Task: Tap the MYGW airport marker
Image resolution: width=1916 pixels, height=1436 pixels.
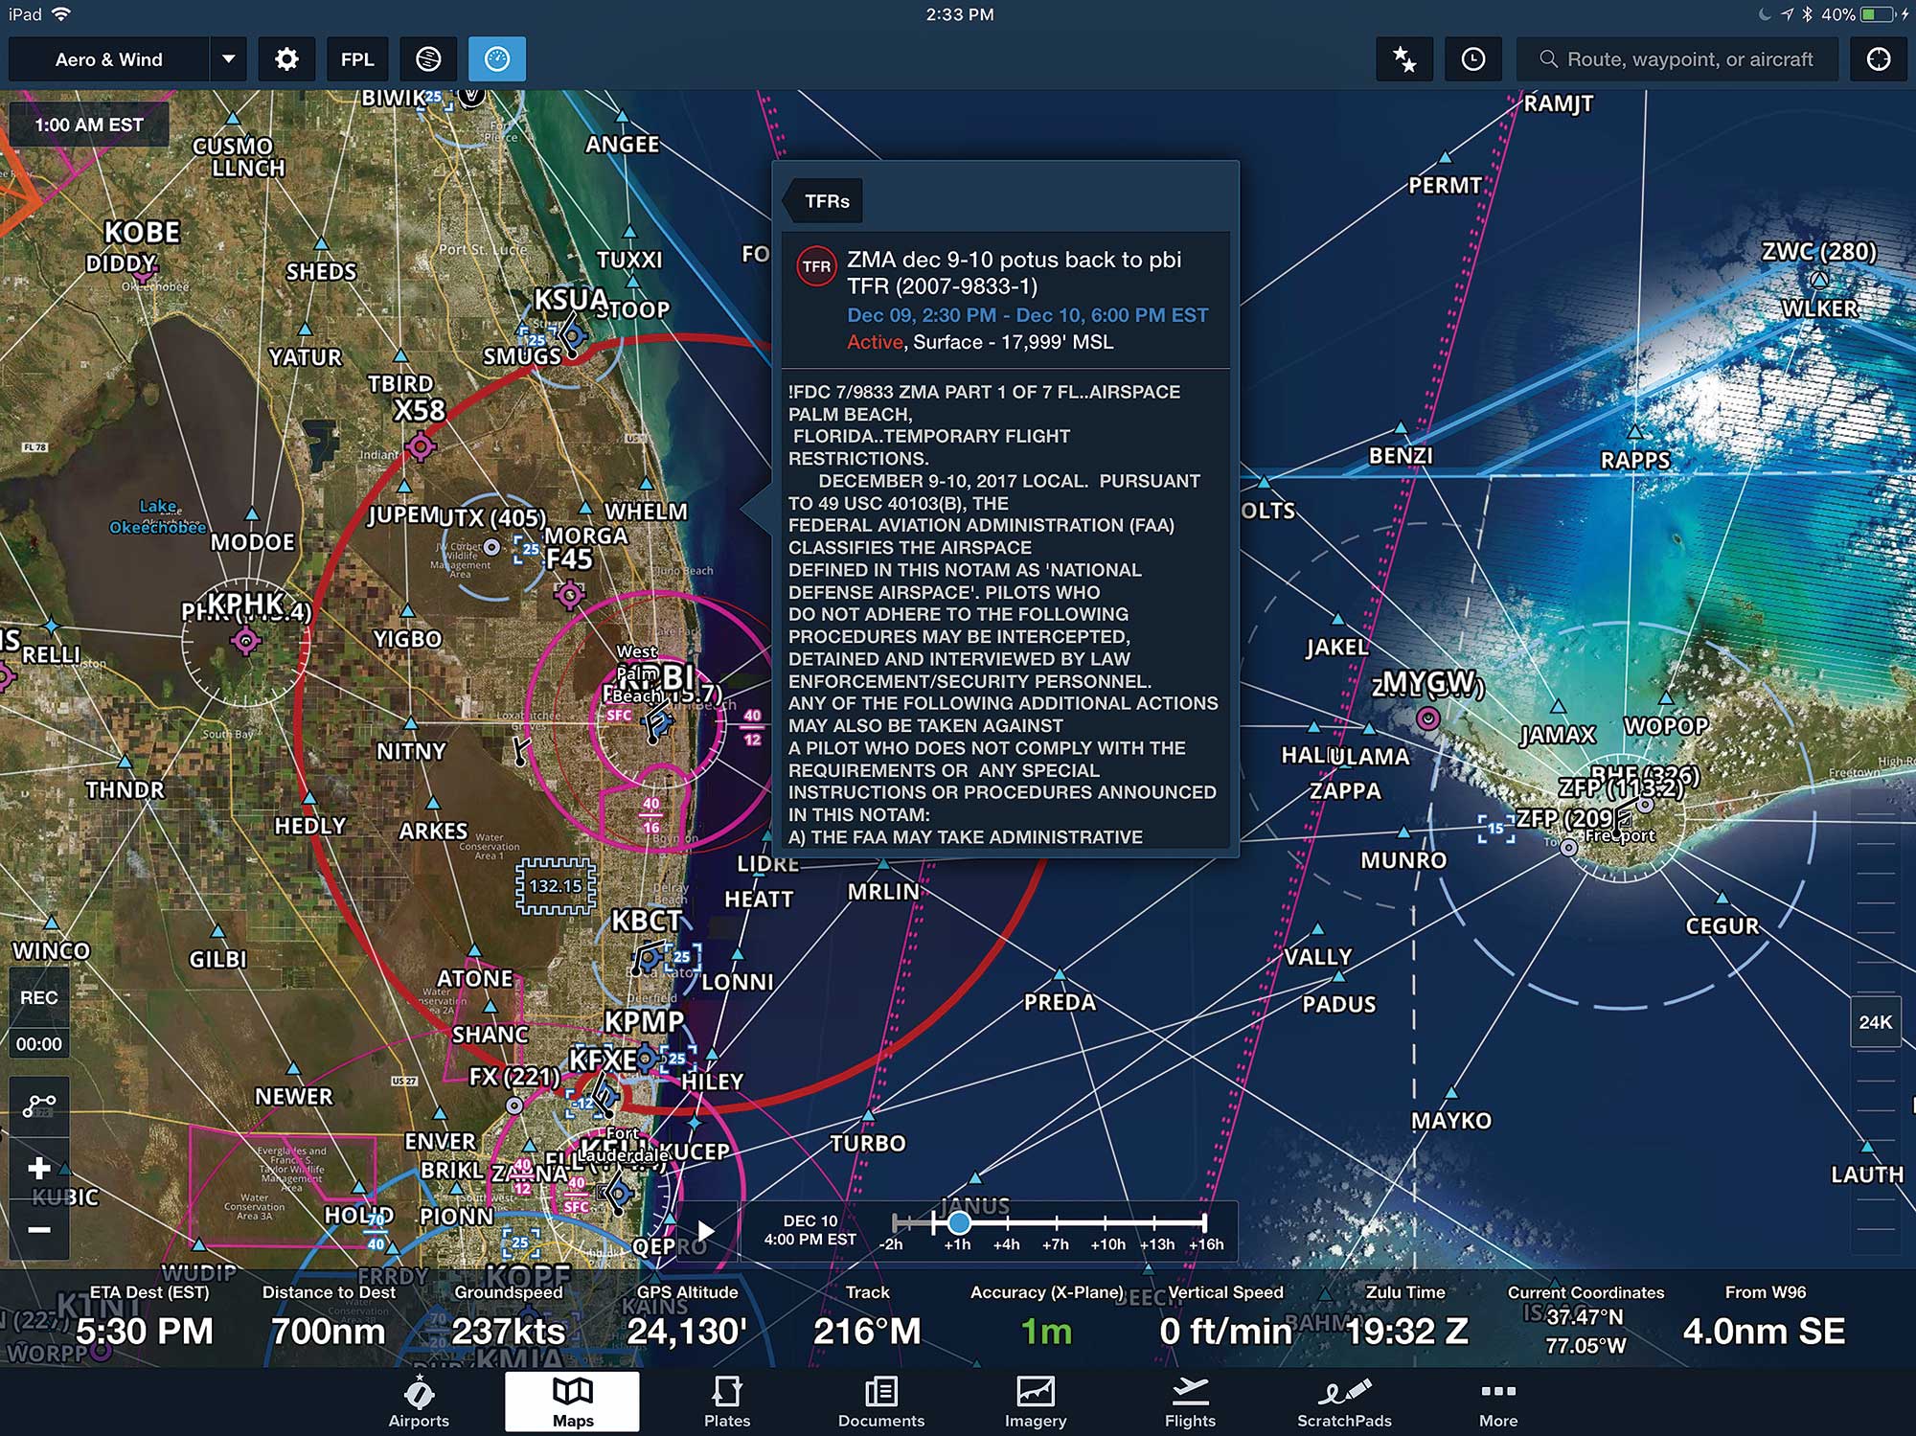Action: (1427, 718)
